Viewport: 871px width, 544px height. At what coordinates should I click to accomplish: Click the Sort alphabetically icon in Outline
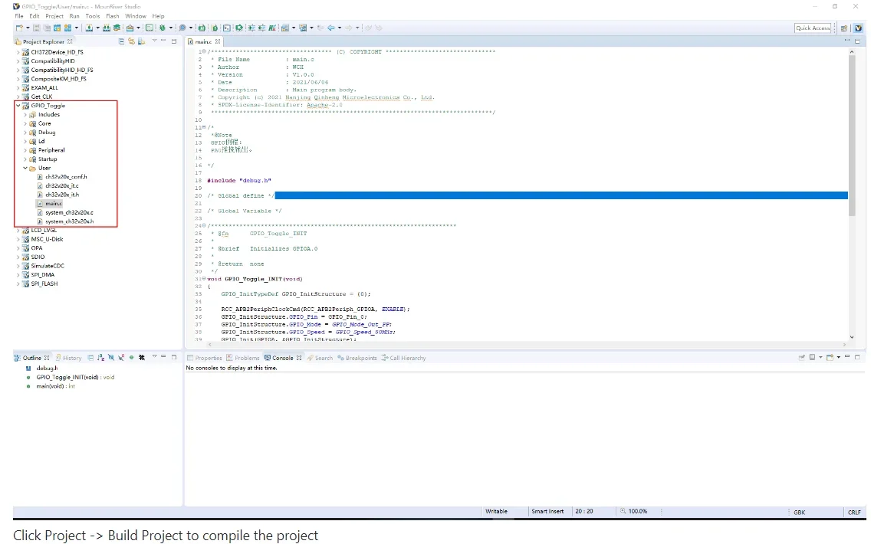click(x=100, y=358)
